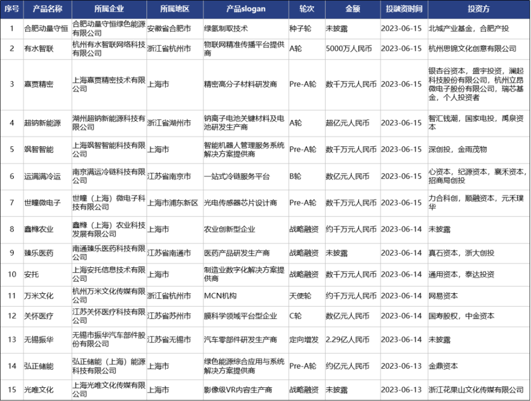Click the 投融资时间 column header
Image resolution: width=531 pixels, height=401 pixels.
coord(404,9)
